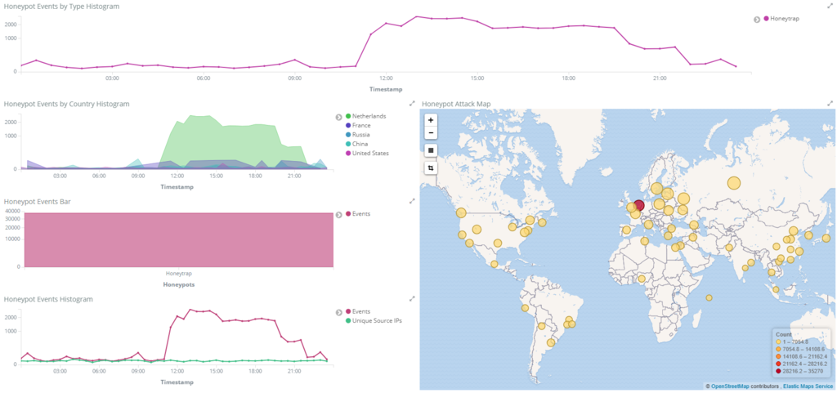Image resolution: width=837 pixels, height=393 pixels.
Task: Click the 'Honeypot Events Histogram' title
Action: (x=48, y=299)
